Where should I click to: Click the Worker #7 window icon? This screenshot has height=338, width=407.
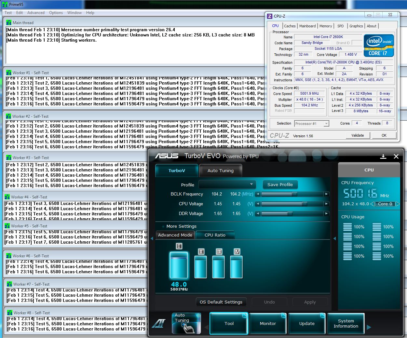point(9,284)
